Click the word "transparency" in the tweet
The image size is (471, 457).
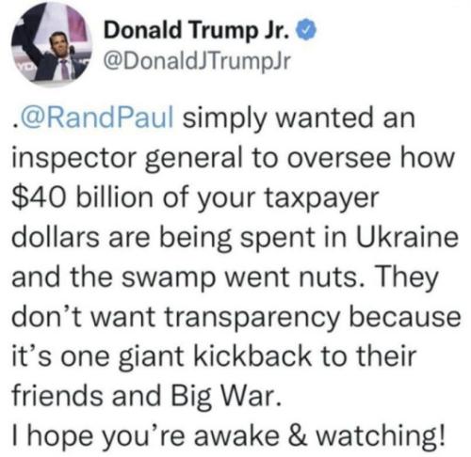252,317
